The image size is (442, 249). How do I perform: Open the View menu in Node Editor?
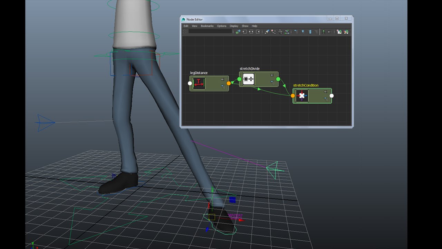click(194, 26)
